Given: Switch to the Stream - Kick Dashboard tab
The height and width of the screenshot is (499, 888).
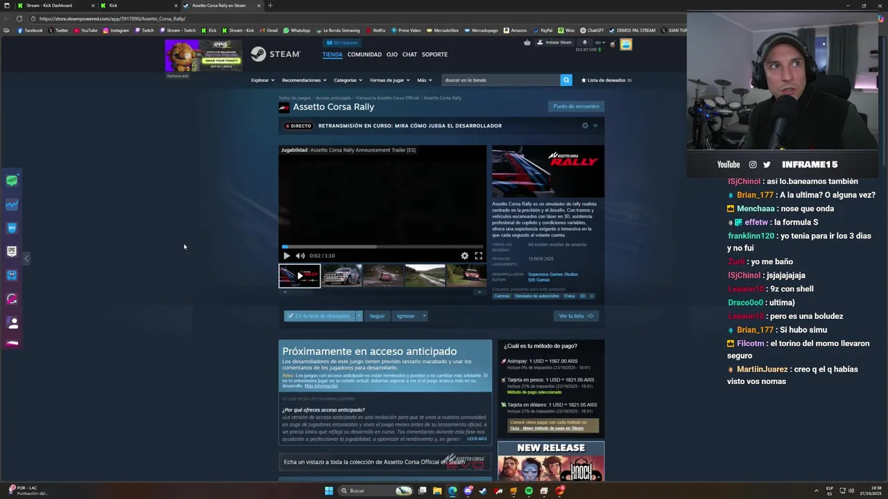Looking at the screenshot, I should click(49, 6).
